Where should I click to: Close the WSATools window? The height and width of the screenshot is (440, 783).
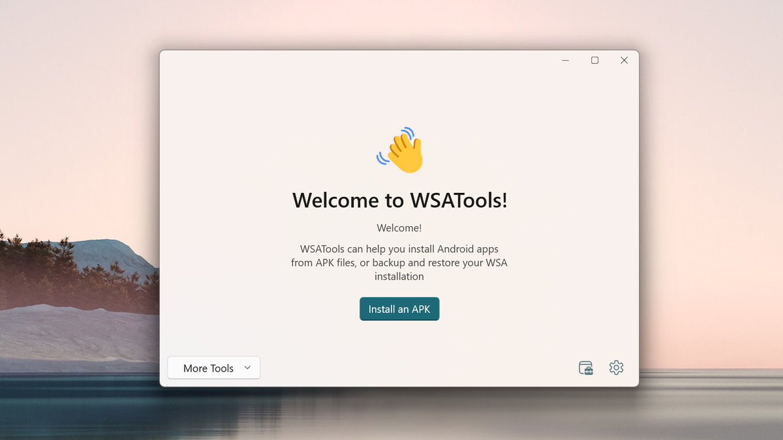[x=624, y=61]
